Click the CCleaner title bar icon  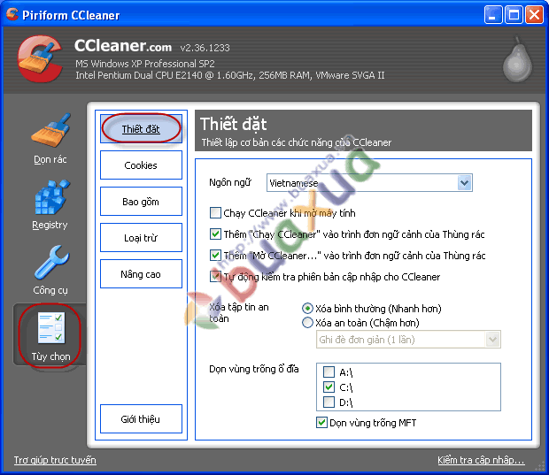[x=12, y=14]
